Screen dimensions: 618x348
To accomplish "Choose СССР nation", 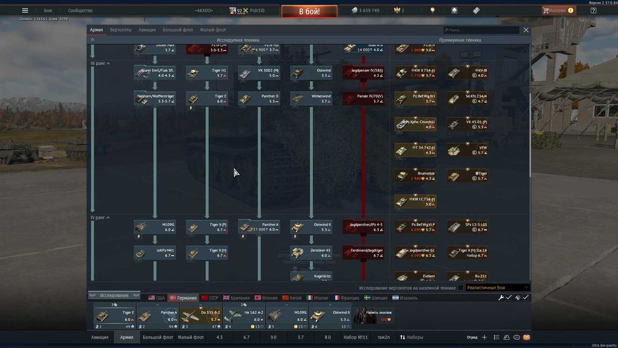I will [x=210, y=298].
